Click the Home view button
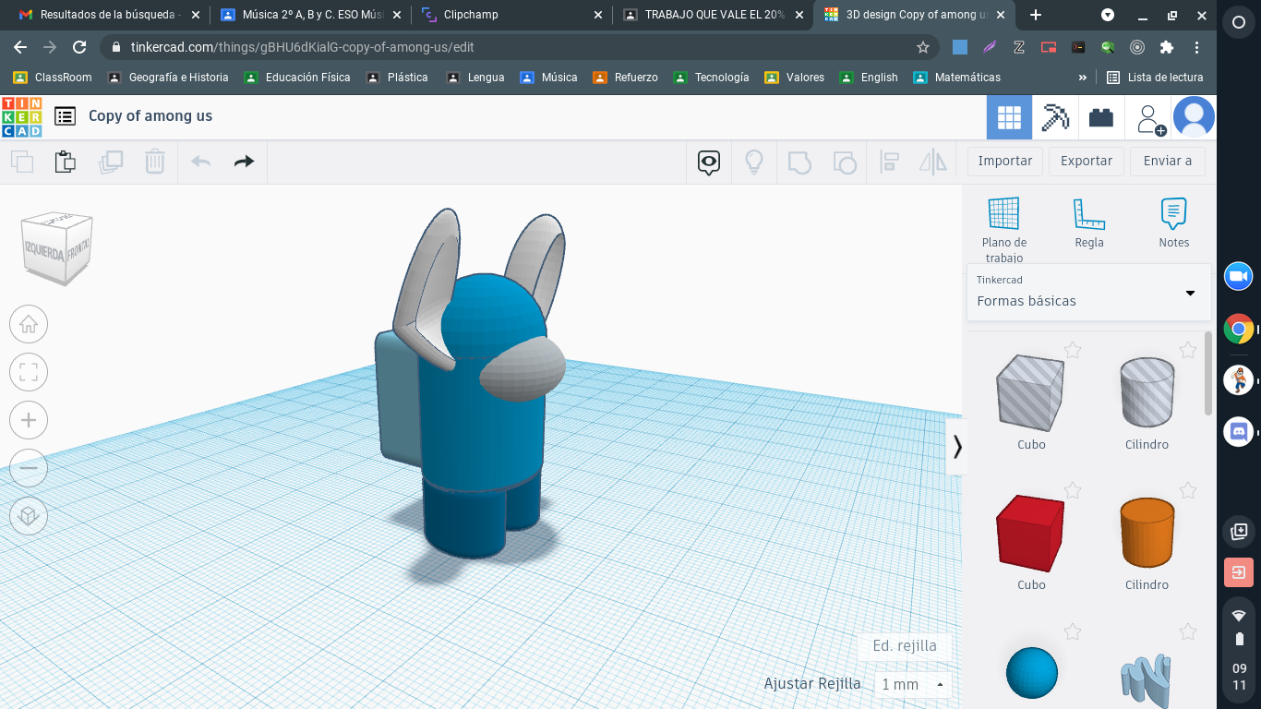The image size is (1261, 709). click(x=29, y=324)
